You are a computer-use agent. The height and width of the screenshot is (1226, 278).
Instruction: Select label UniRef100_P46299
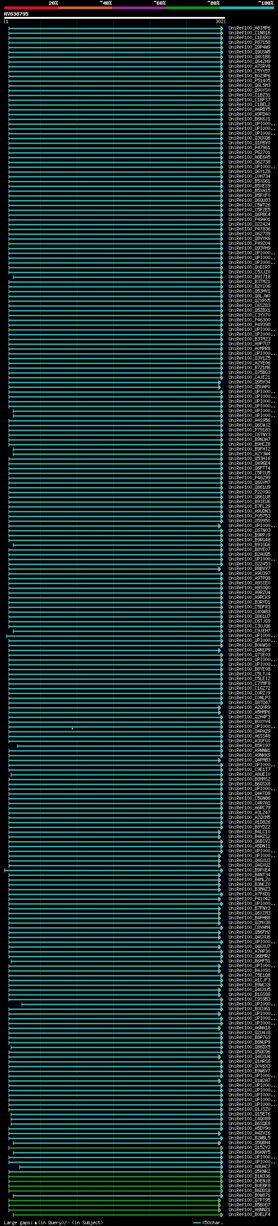[249, 478]
